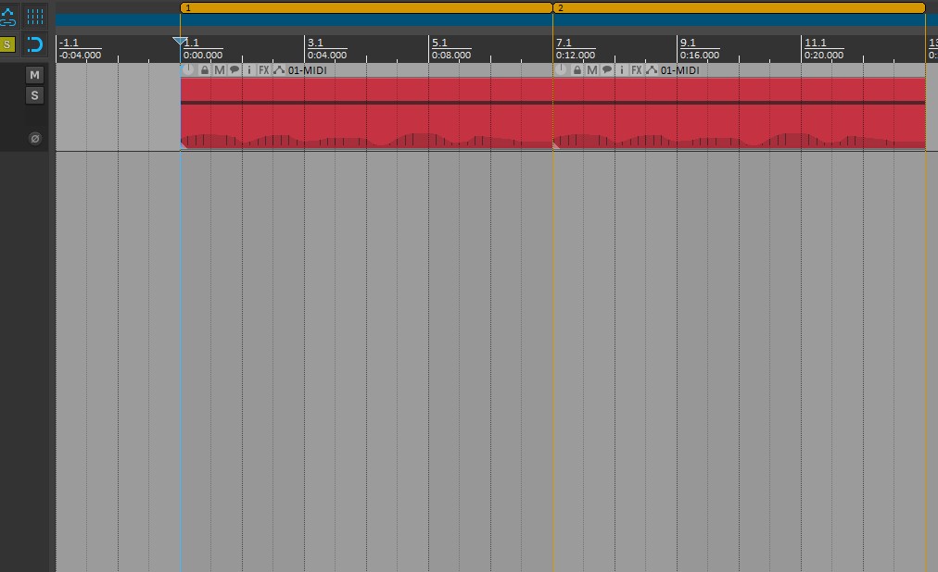Adjust volume knob on first 01-MIDI item
This screenshot has height=572, width=938.
(188, 69)
